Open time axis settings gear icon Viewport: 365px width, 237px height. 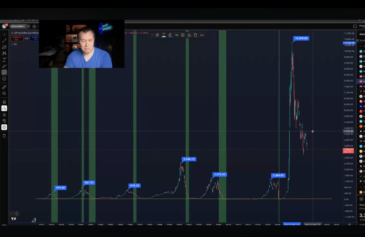(349, 225)
